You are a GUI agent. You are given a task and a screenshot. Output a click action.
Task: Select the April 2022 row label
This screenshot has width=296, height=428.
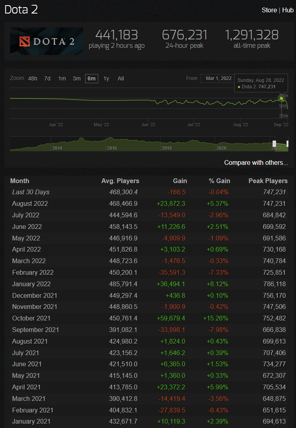27,250
